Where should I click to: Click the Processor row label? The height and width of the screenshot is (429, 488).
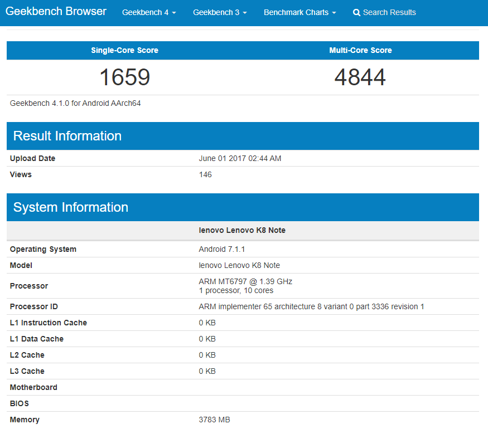(x=29, y=286)
